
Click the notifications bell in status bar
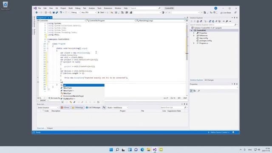[233, 132]
